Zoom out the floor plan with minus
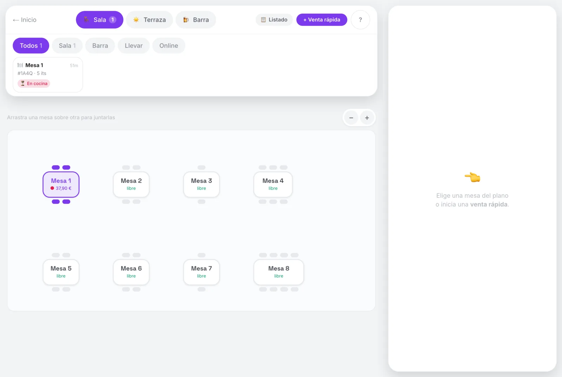Screen dimensions: 562x377 (351, 118)
